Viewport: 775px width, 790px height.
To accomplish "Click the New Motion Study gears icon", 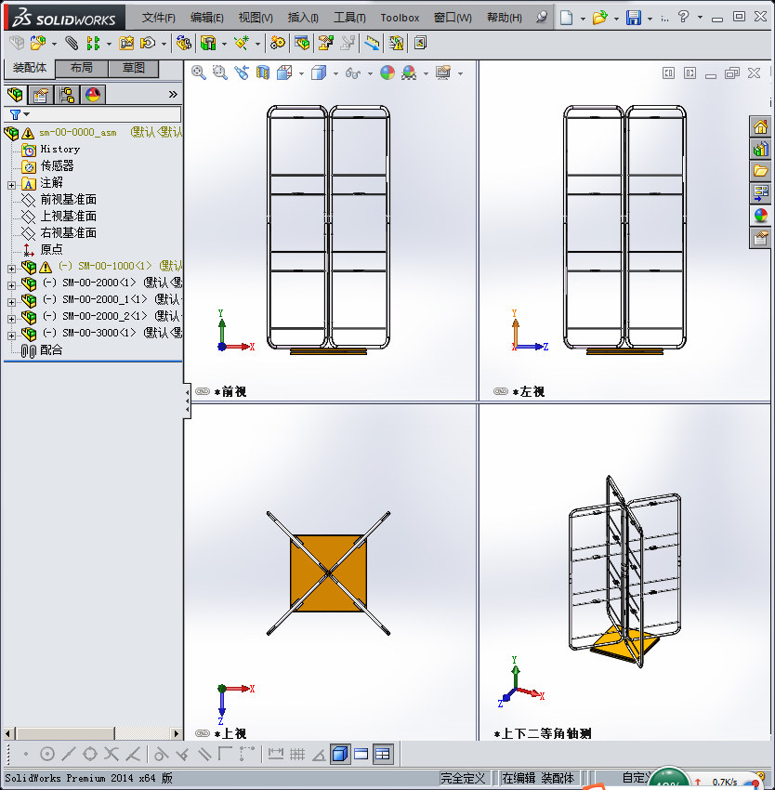I will [x=277, y=44].
